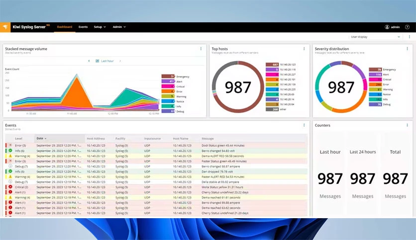
Task: Click the calendar icon beside Last hour
Action: [98, 61]
